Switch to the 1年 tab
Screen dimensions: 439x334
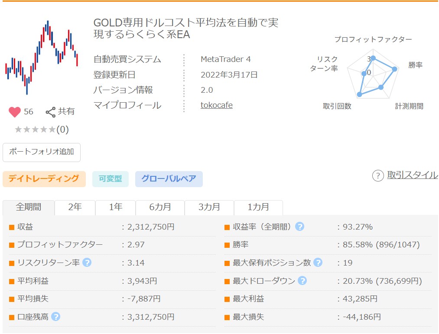115,208
